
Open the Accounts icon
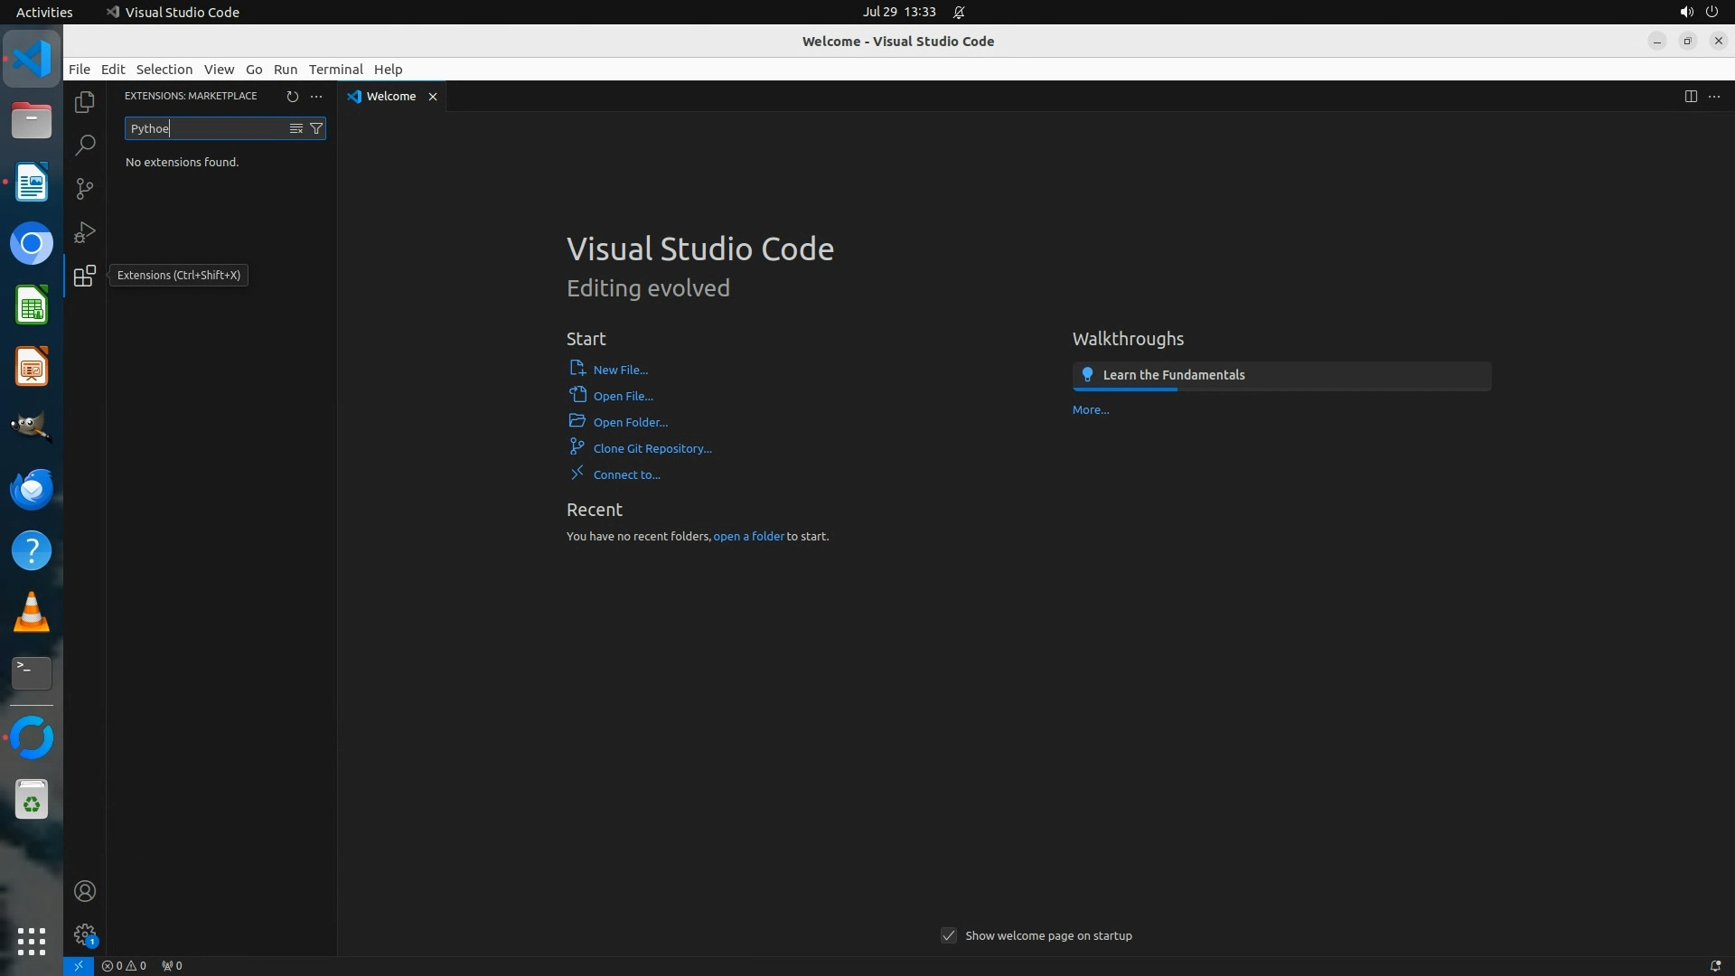tap(85, 891)
